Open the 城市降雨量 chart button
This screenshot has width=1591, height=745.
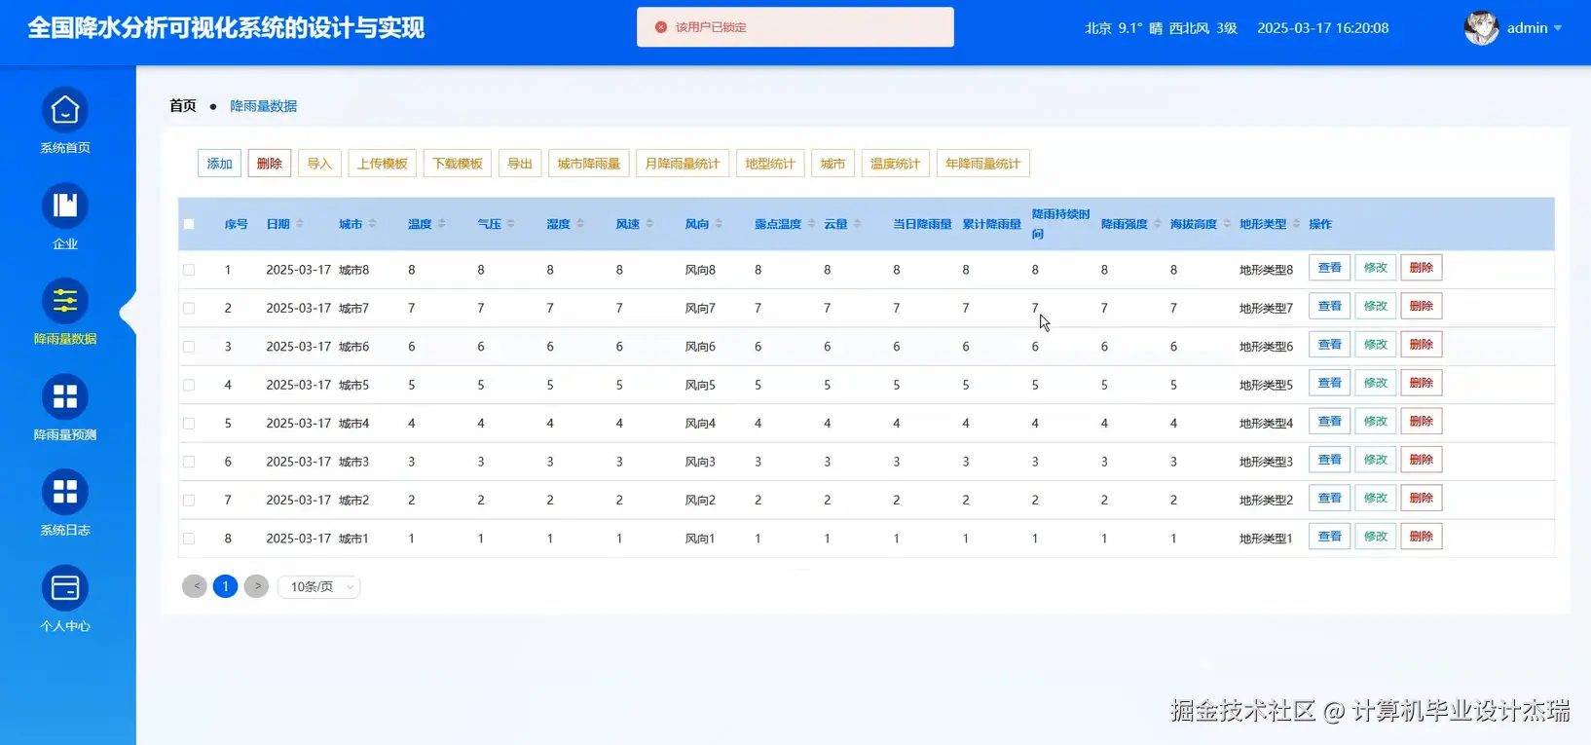pyautogui.click(x=589, y=164)
